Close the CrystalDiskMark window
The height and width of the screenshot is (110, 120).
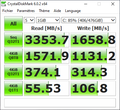pyautogui.click(x=113, y=4)
